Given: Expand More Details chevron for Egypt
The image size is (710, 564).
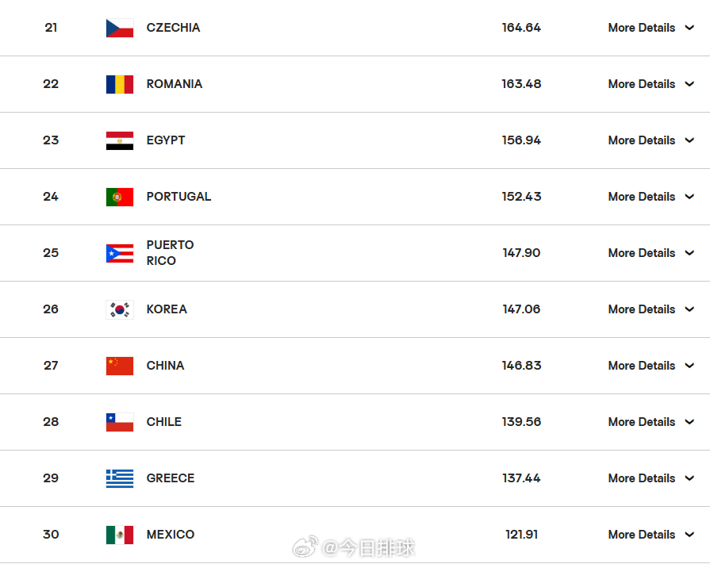Looking at the screenshot, I should (x=689, y=140).
